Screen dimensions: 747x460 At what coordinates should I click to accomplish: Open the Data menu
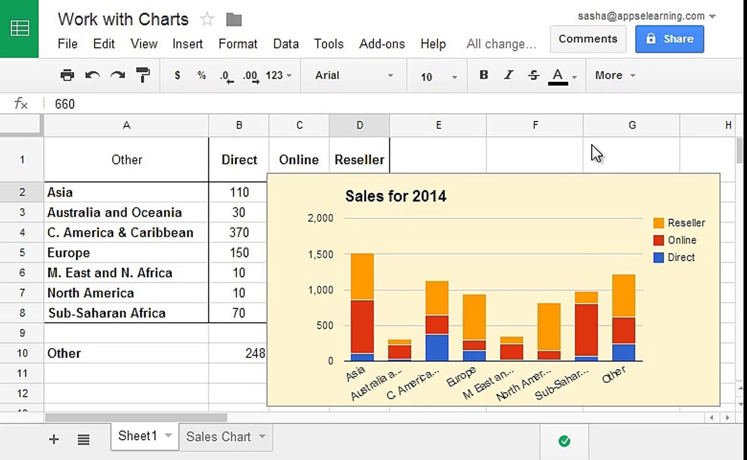pos(286,44)
